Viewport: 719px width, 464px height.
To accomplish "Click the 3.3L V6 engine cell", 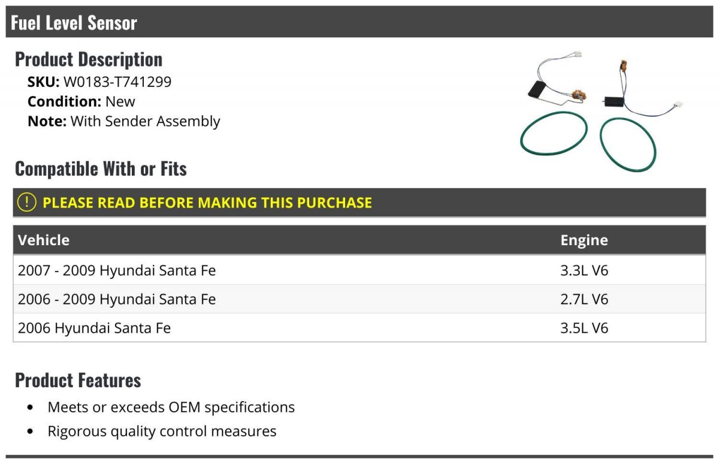I will [584, 270].
